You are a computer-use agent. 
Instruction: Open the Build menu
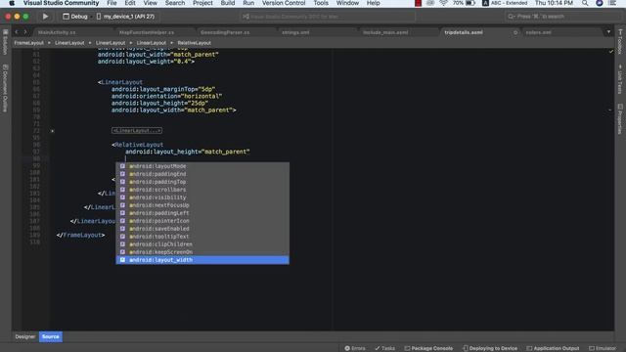228,3
